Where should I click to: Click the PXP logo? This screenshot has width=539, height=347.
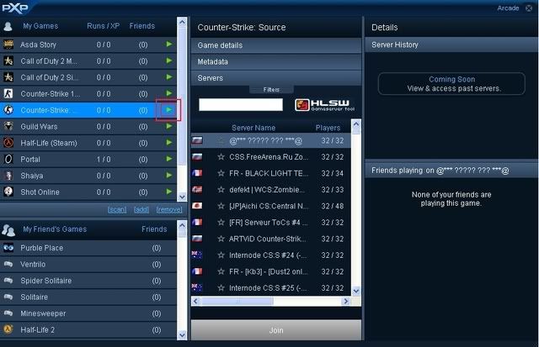[x=15, y=8]
